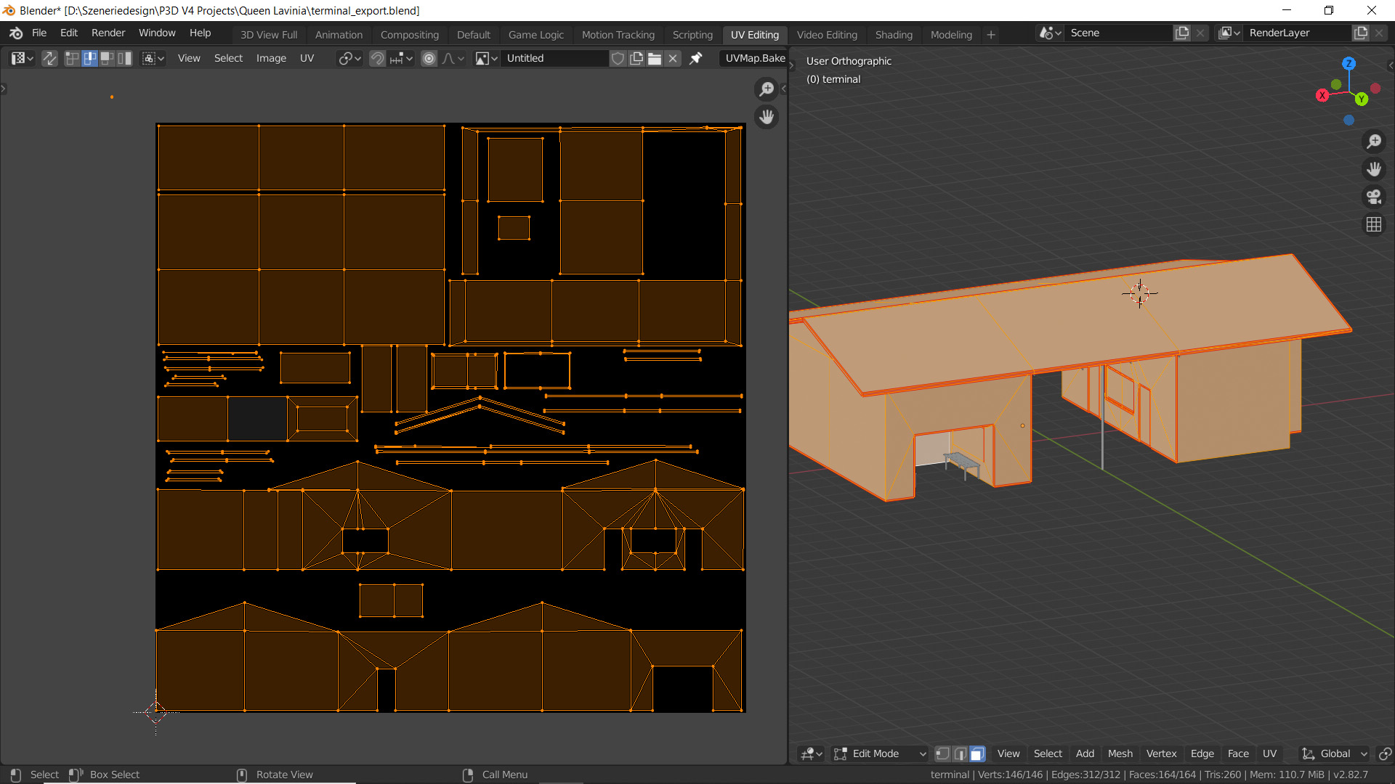This screenshot has width=1395, height=784.
Task: Open the editor type dropdown in UV editor
Action: coord(21,58)
